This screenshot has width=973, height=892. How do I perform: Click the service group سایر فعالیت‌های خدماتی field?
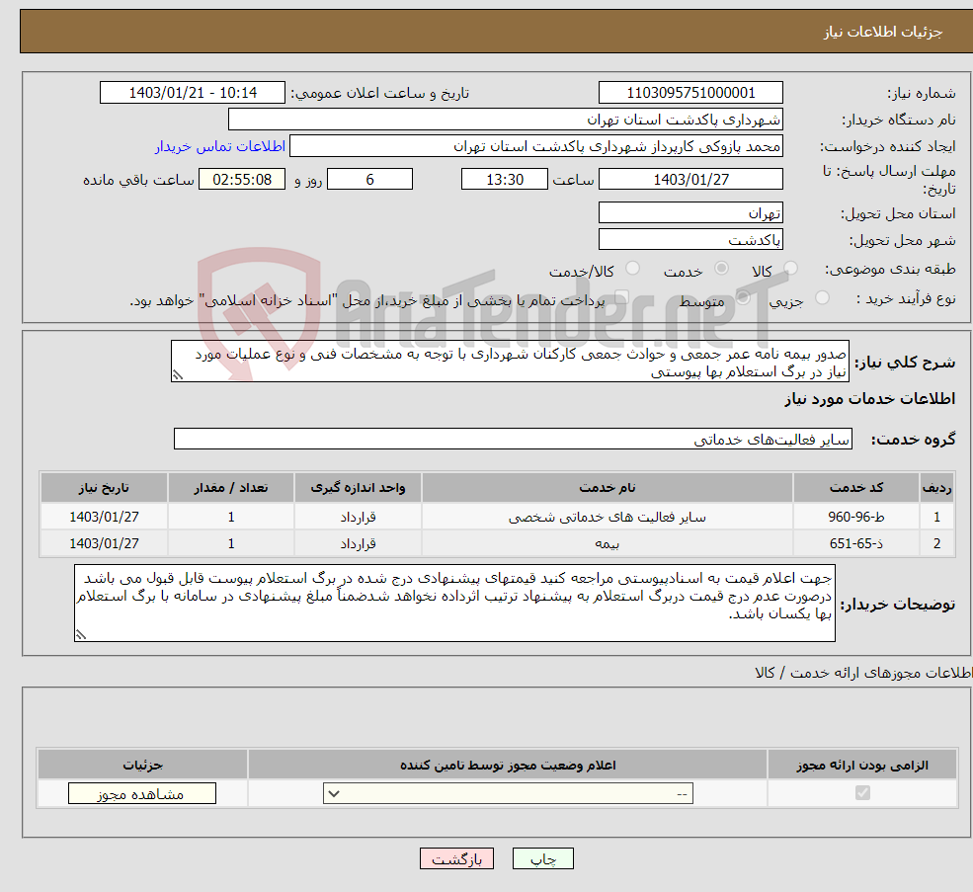click(513, 439)
